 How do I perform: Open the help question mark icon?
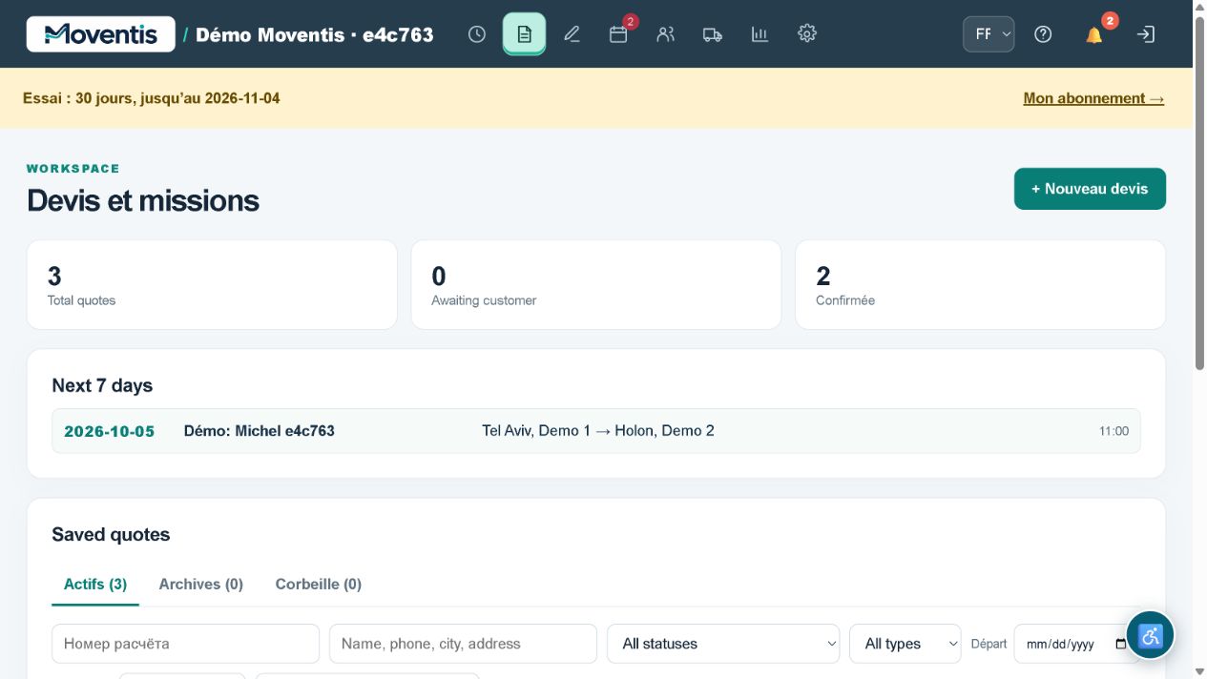[x=1043, y=34]
